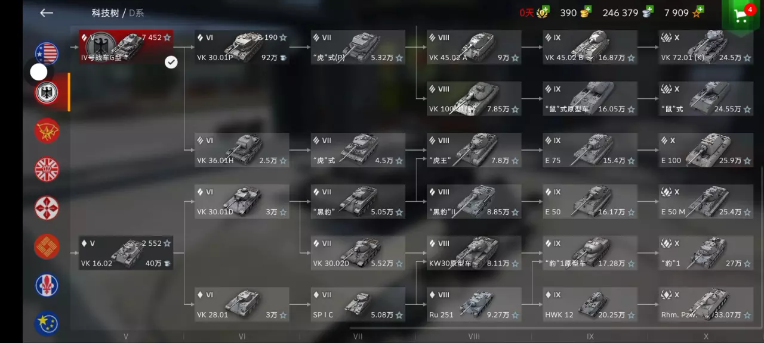Toggle the checkmark on IV号战车G型
This screenshot has width=764, height=343.
171,62
